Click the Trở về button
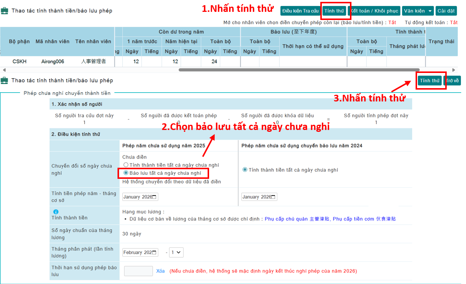This screenshot has width=466, height=284. [x=452, y=81]
